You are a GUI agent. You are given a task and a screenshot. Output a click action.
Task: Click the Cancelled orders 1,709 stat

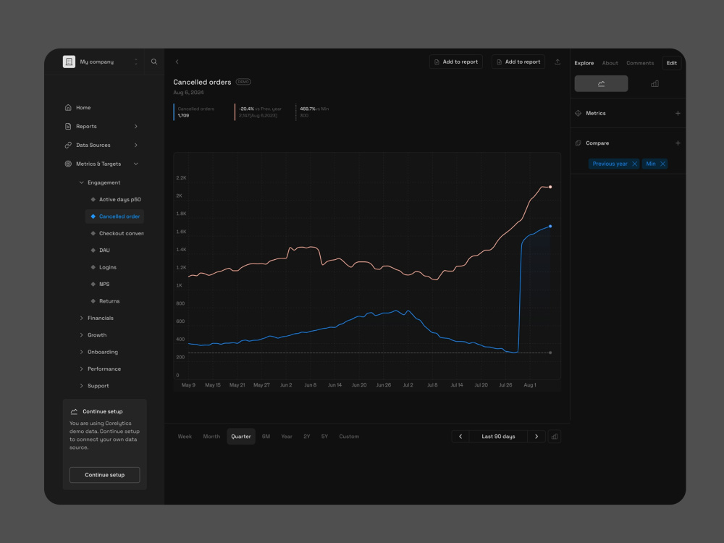coord(195,112)
